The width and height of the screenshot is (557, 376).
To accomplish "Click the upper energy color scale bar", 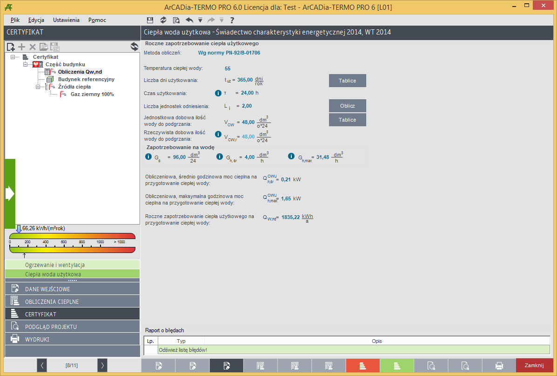I will [73, 236].
